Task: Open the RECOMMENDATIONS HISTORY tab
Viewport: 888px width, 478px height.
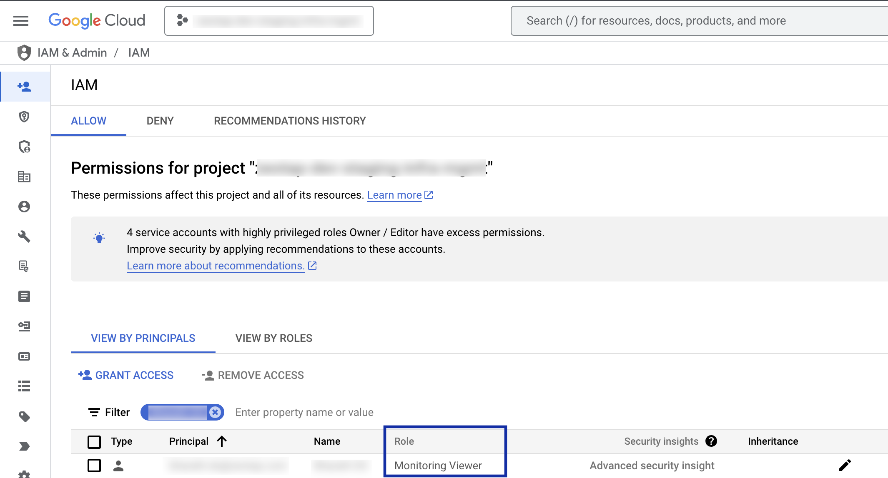Action: [x=290, y=121]
